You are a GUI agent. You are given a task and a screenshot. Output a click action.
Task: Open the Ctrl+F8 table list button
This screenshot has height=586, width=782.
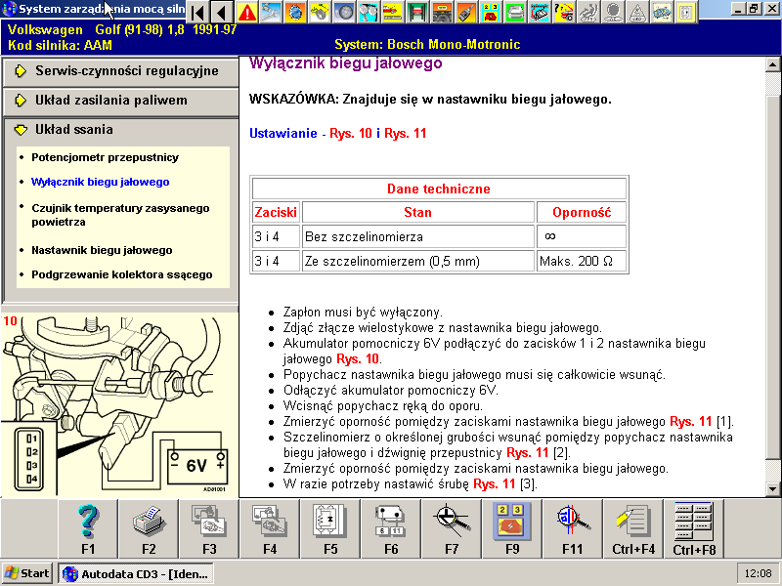pos(694,529)
